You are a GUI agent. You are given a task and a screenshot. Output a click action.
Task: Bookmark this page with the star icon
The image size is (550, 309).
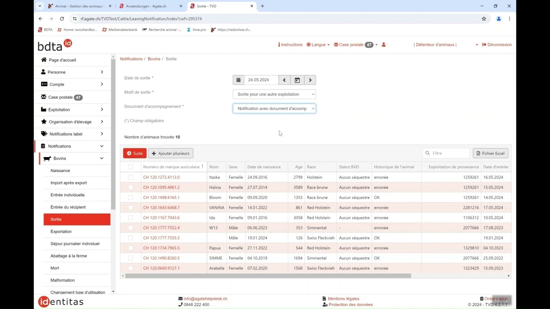484,19
